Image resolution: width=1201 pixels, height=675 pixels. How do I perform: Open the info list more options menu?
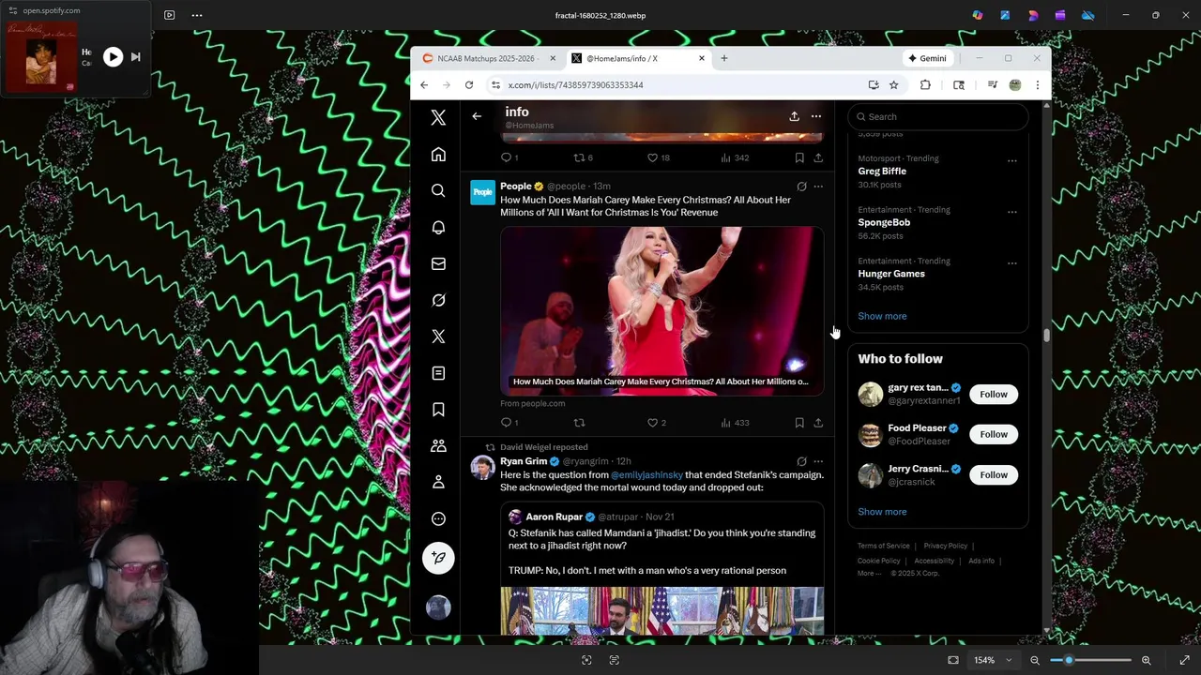pyautogui.click(x=816, y=116)
